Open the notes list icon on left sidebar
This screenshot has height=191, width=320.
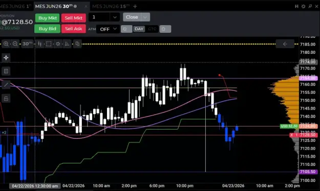pos(6,71)
